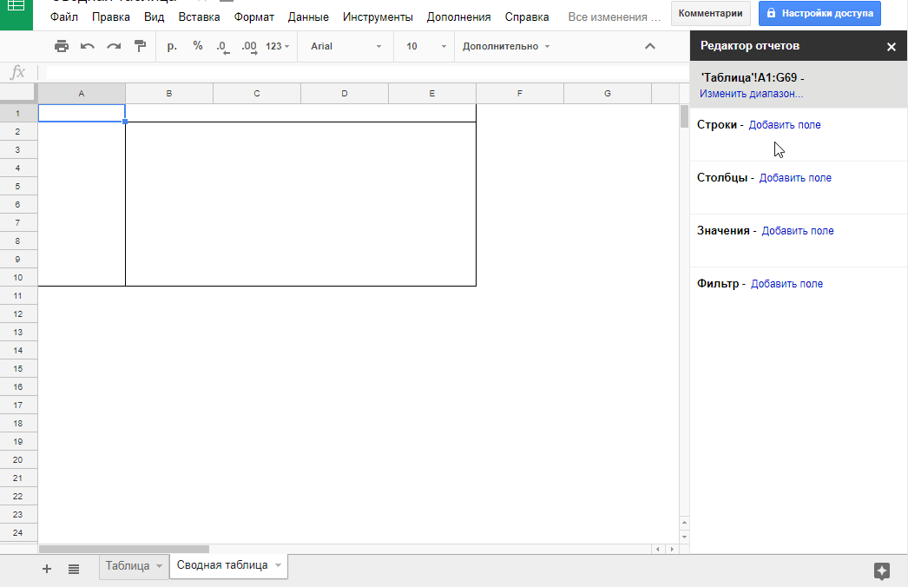908x587 pixels.
Task: Expand the Дополнительно toolbar dropdown
Action: [x=506, y=46]
